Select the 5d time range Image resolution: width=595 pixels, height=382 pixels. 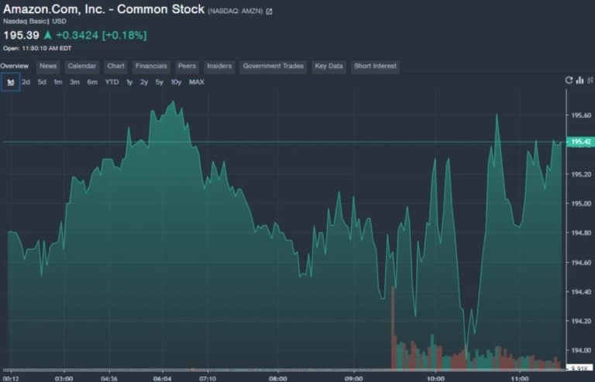(42, 82)
